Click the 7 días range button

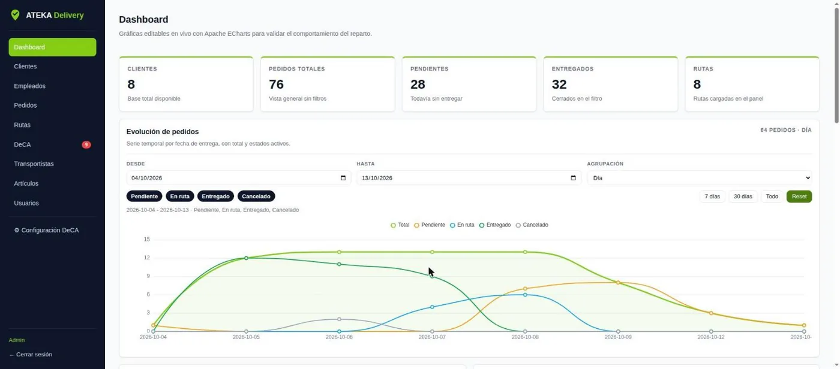(712, 196)
